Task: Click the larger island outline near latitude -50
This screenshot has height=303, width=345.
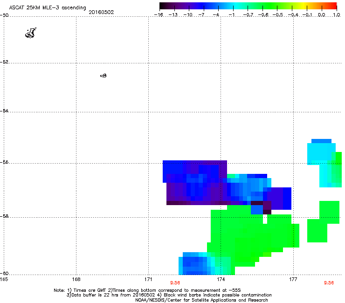Action: [x=31, y=33]
